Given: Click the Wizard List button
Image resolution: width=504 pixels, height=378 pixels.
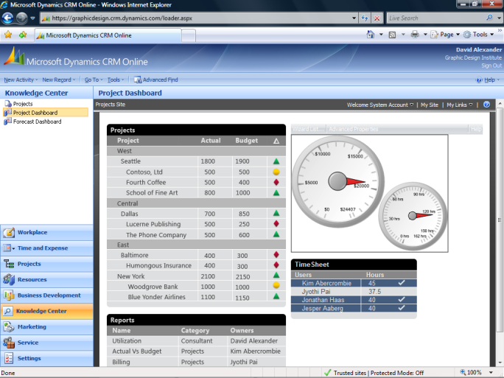Looking at the screenshot, I should point(309,129).
